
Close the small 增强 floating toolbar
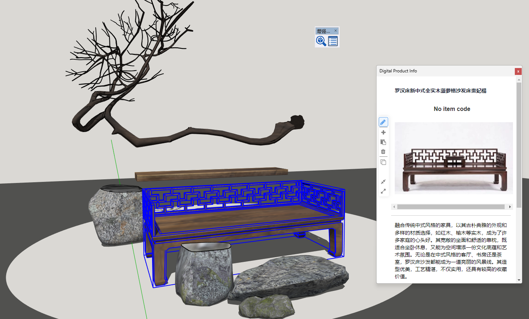pyautogui.click(x=335, y=31)
